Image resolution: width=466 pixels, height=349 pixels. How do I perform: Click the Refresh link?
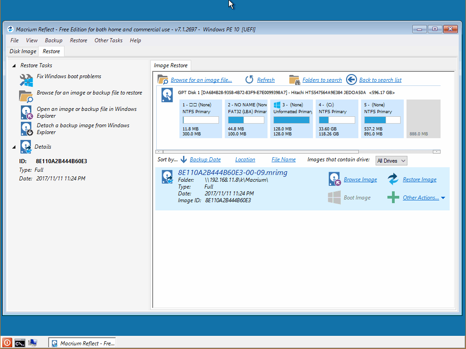pyautogui.click(x=266, y=80)
